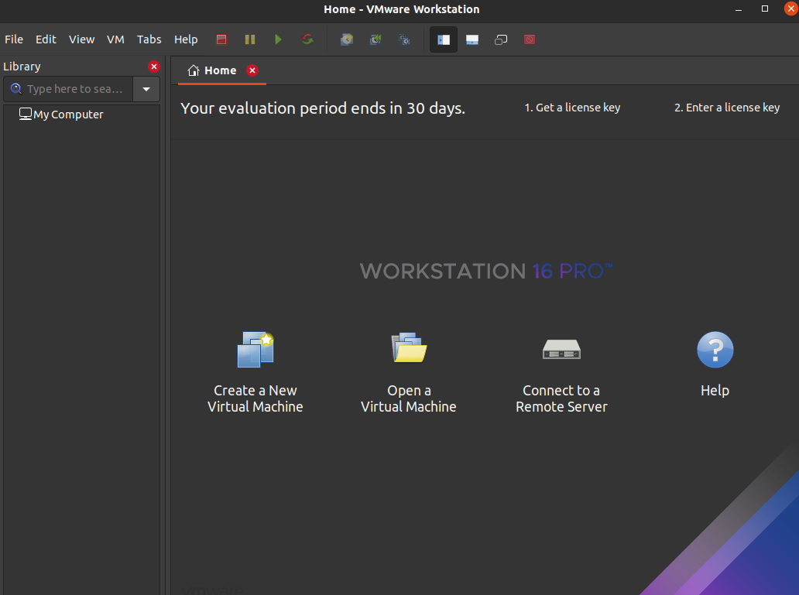
Task: Click the green Power On play icon
Action: 278,39
